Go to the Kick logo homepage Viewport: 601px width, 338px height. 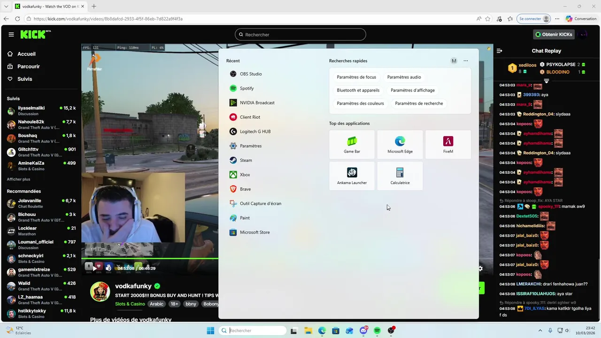coord(35,34)
